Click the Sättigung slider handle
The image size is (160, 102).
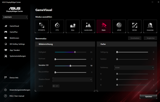tap(117, 52)
